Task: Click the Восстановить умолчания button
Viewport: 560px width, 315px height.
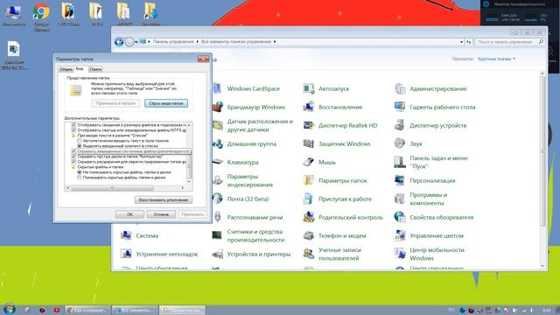Action: pos(164,200)
